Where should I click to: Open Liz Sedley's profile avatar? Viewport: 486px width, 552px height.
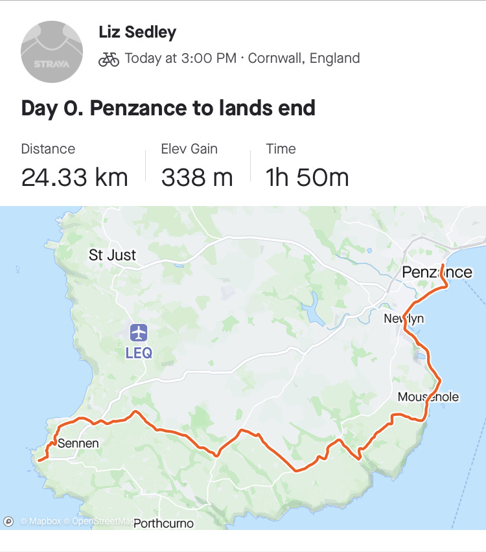coord(52,52)
